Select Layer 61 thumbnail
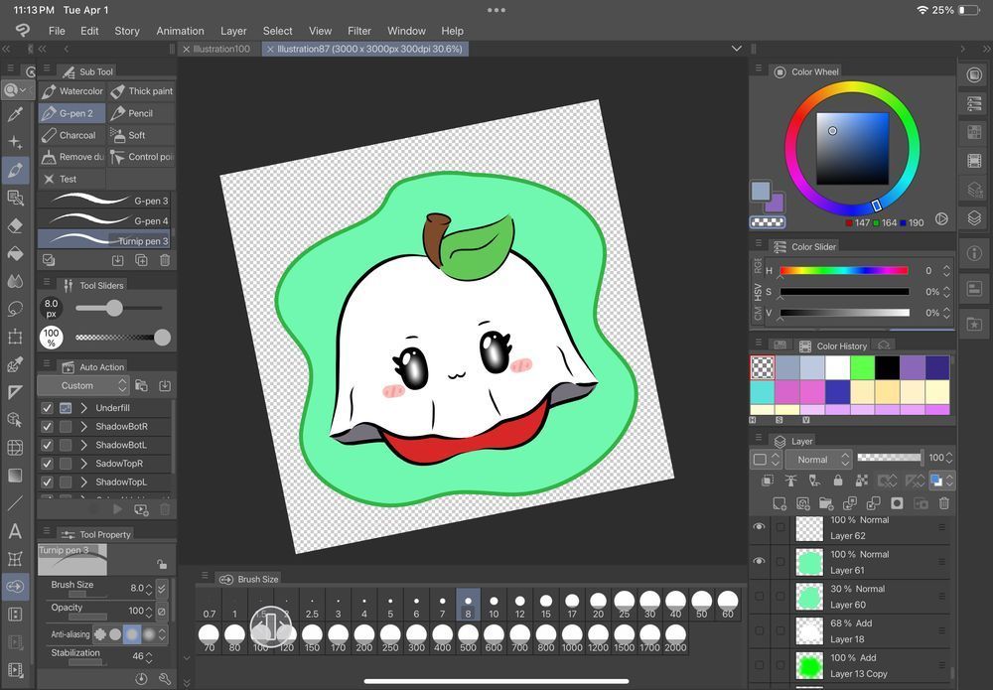Image resolution: width=993 pixels, height=690 pixels. (808, 562)
